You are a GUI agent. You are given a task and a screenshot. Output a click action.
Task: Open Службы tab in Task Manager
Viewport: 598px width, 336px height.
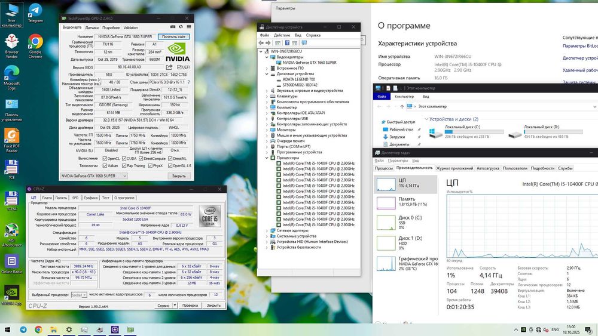pyautogui.click(x=565, y=168)
